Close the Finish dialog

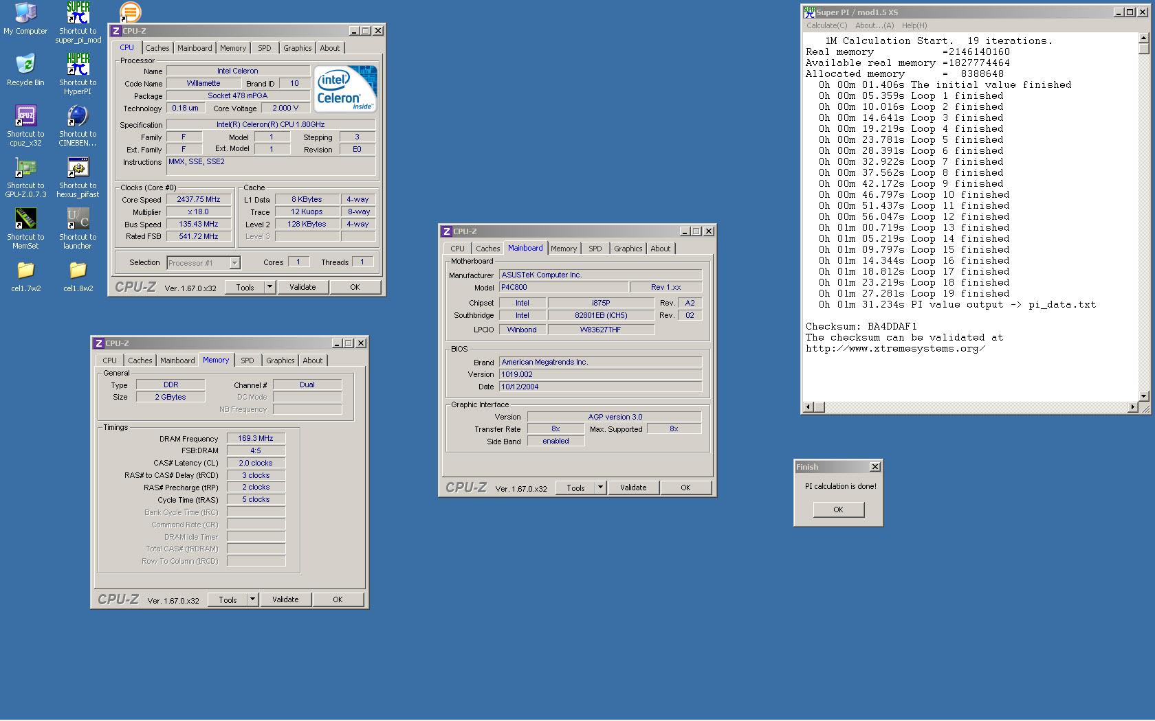tap(874, 467)
